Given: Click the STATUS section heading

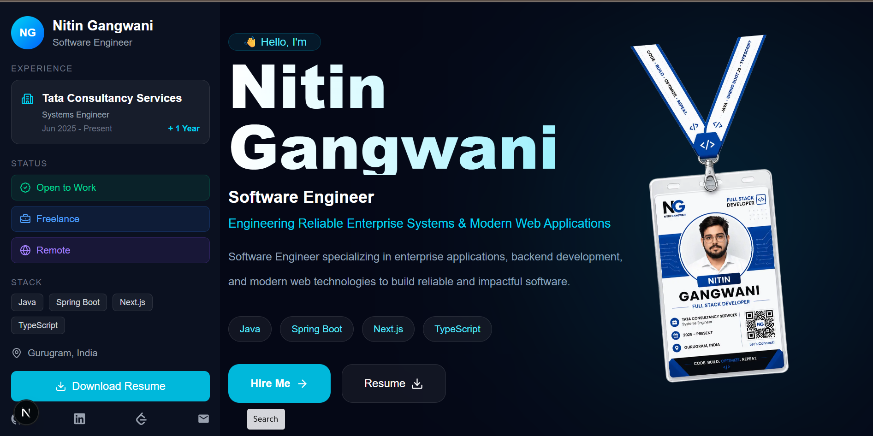Looking at the screenshot, I should tap(29, 164).
